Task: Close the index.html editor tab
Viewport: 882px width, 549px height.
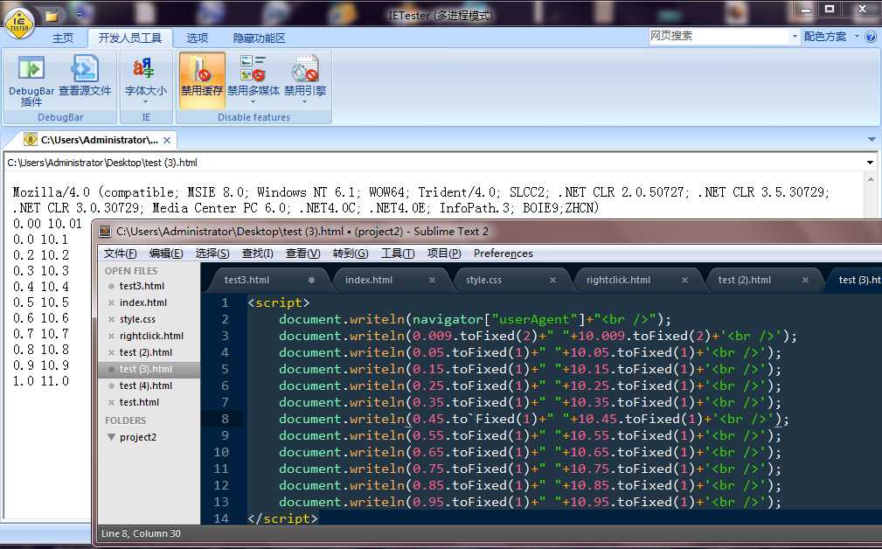Action: click(432, 280)
